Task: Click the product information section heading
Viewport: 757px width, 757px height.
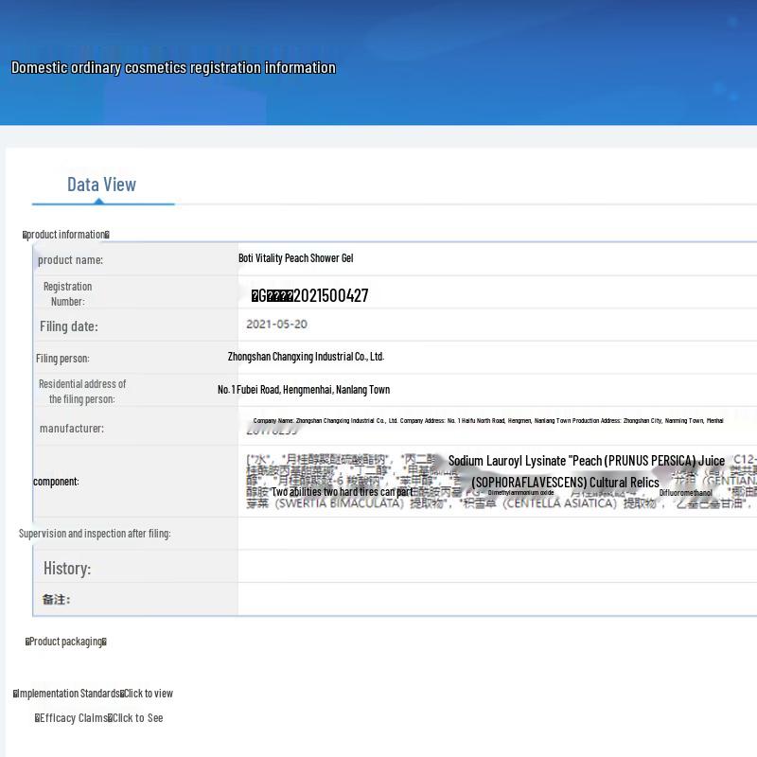Action: 66,235
